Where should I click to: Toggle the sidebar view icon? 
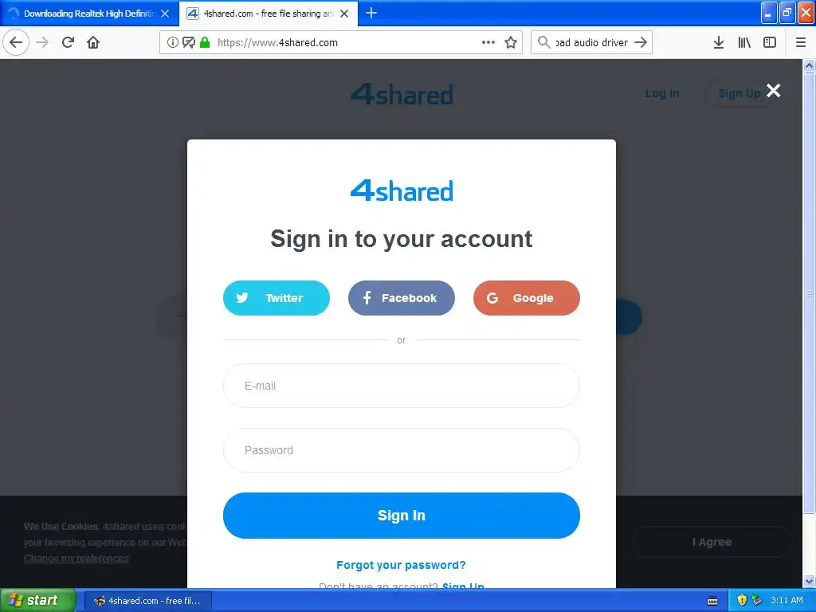(770, 42)
